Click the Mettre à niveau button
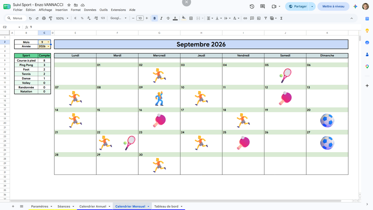373x210 pixels. [x=333, y=6]
